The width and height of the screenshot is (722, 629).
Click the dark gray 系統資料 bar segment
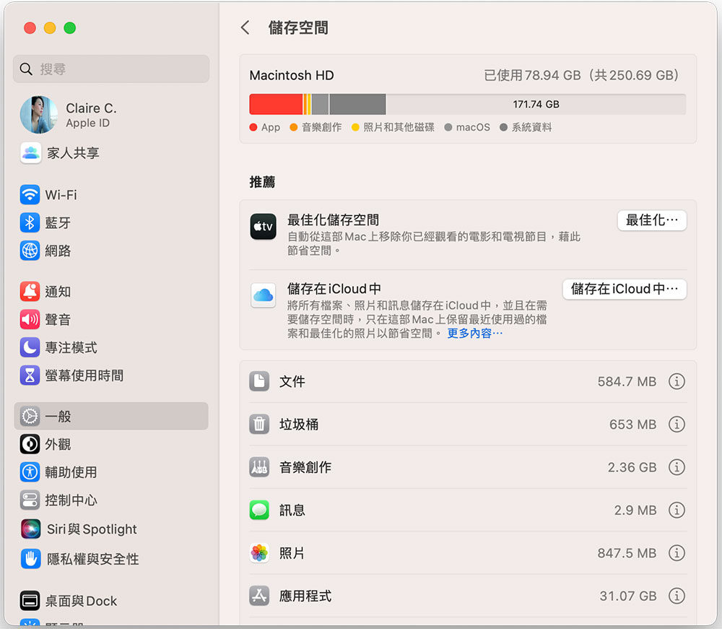pos(358,104)
